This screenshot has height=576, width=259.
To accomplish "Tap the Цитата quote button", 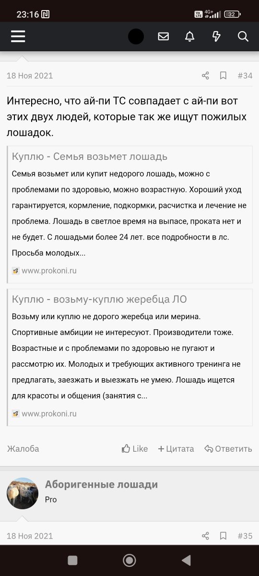I will coord(176,449).
